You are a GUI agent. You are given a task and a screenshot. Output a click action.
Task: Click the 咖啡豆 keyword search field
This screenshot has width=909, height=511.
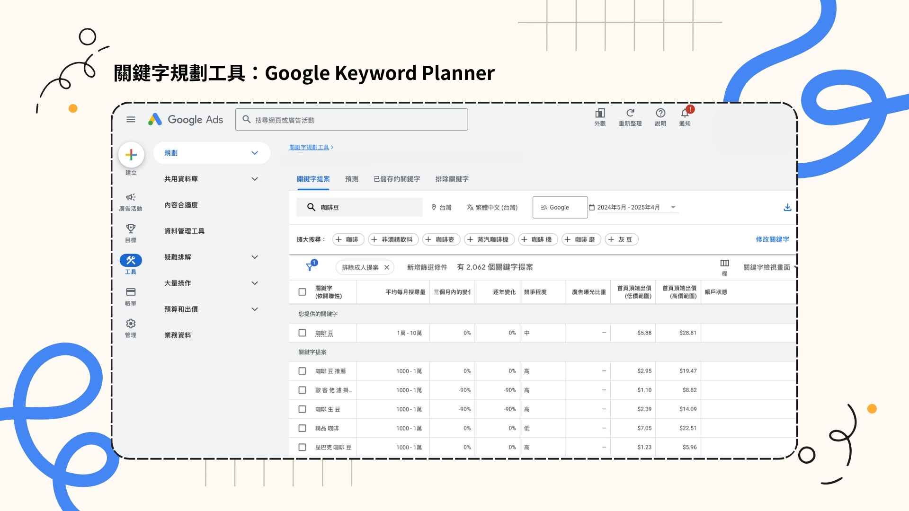[x=359, y=207]
